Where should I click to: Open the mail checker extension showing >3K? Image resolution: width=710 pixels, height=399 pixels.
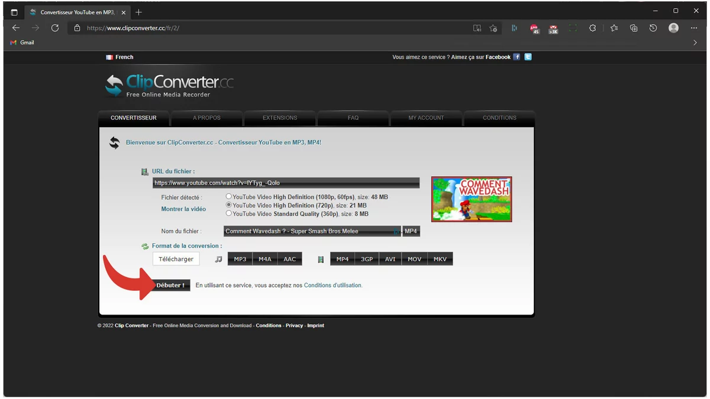(x=553, y=28)
